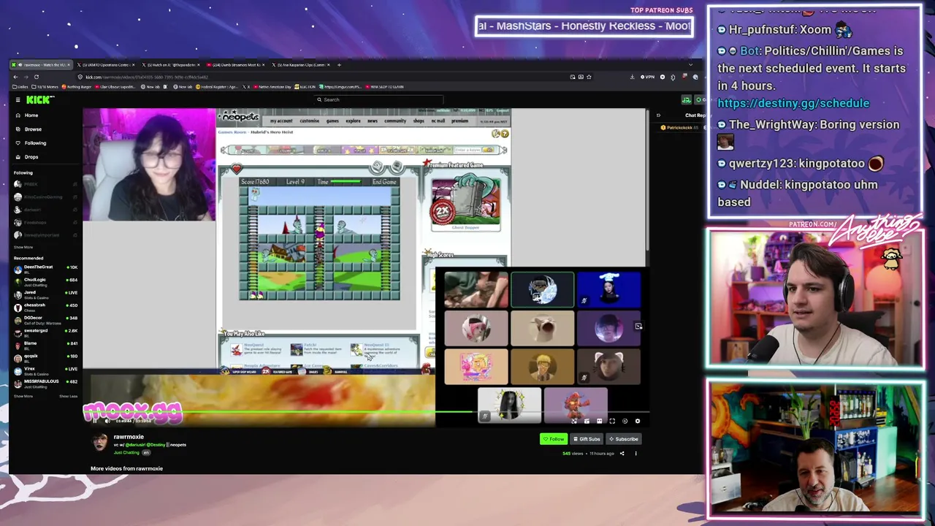The image size is (935, 526).
Task: Open video player settings gear
Action: point(637,421)
